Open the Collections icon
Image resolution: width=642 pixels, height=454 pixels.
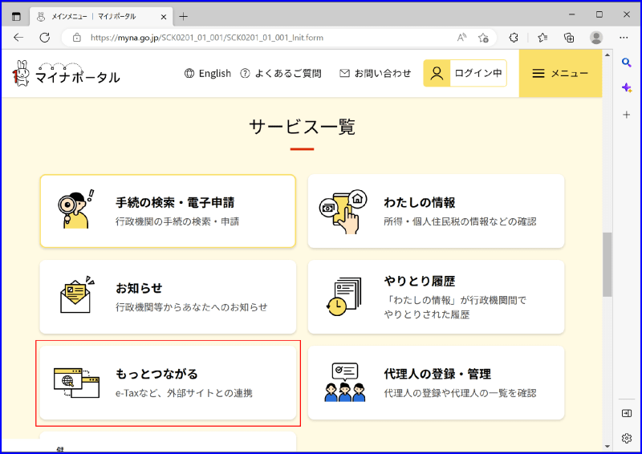[x=569, y=38]
